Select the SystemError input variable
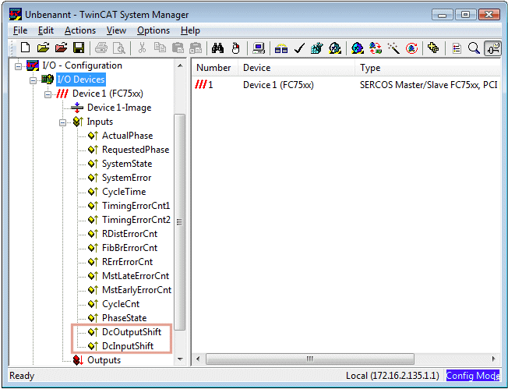Viewport: 508px width, 389px height. [x=127, y=178]
